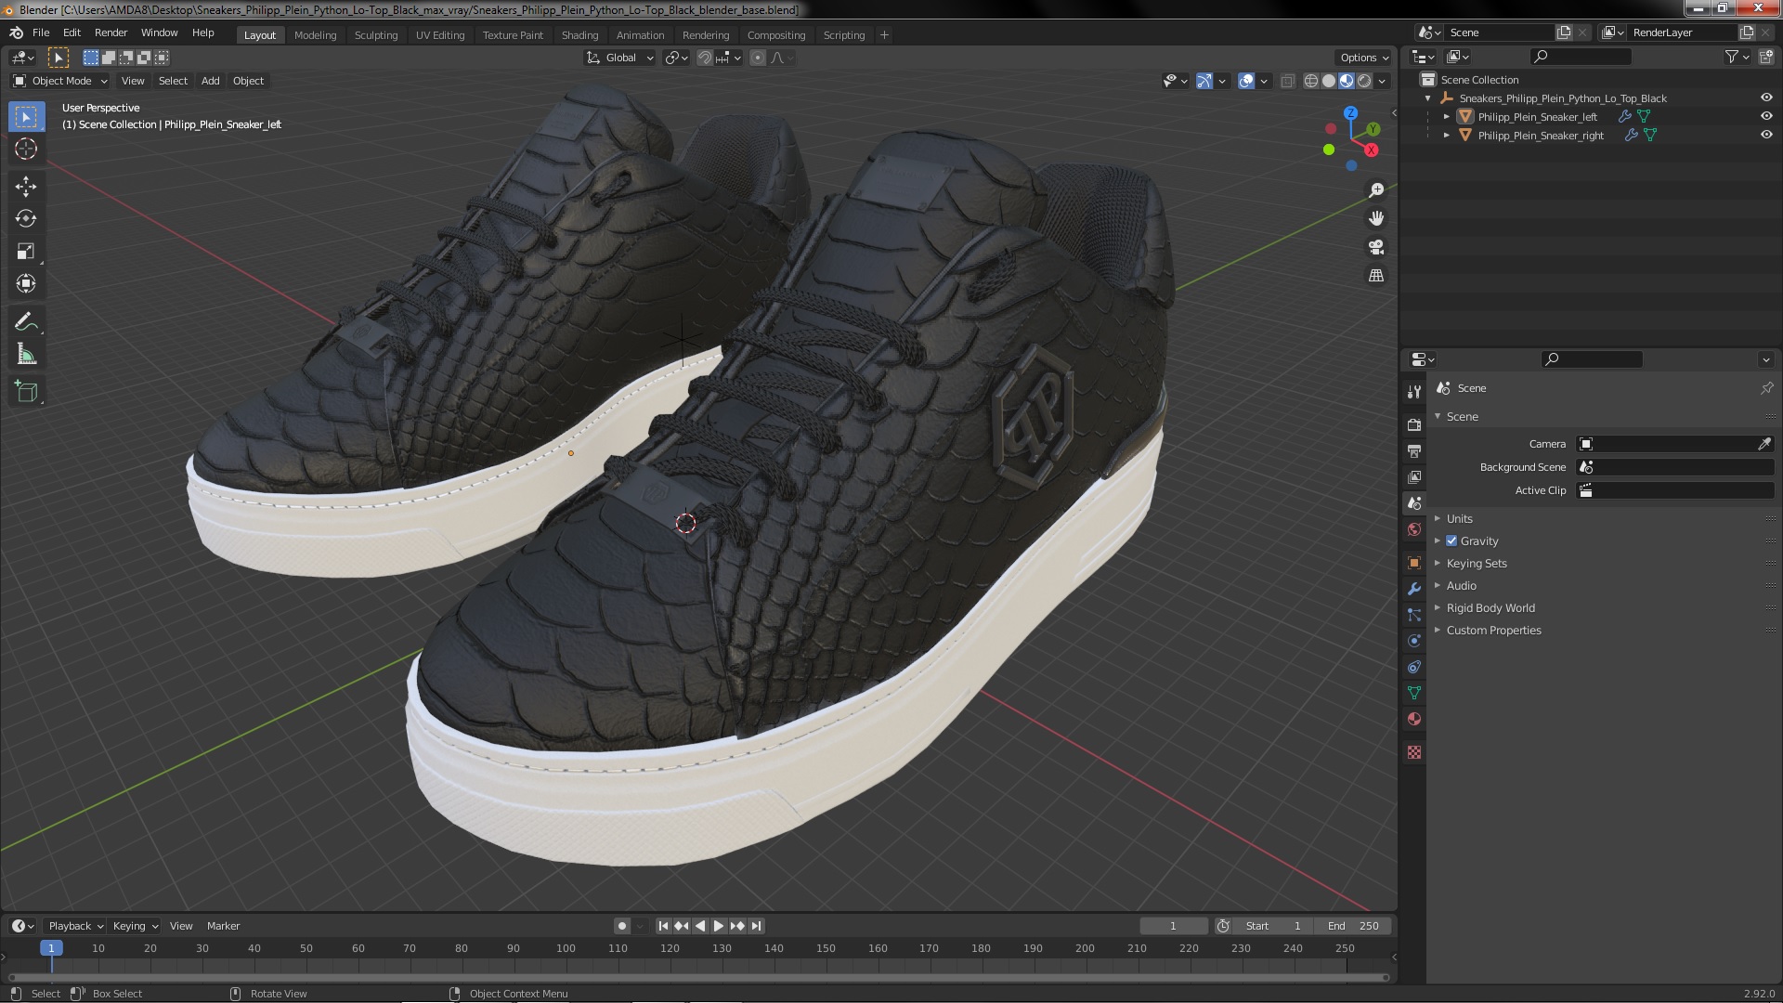Activate the Annotate pencil tool
Viewport: 1783px width, 1003px height.
coord(26,322)
